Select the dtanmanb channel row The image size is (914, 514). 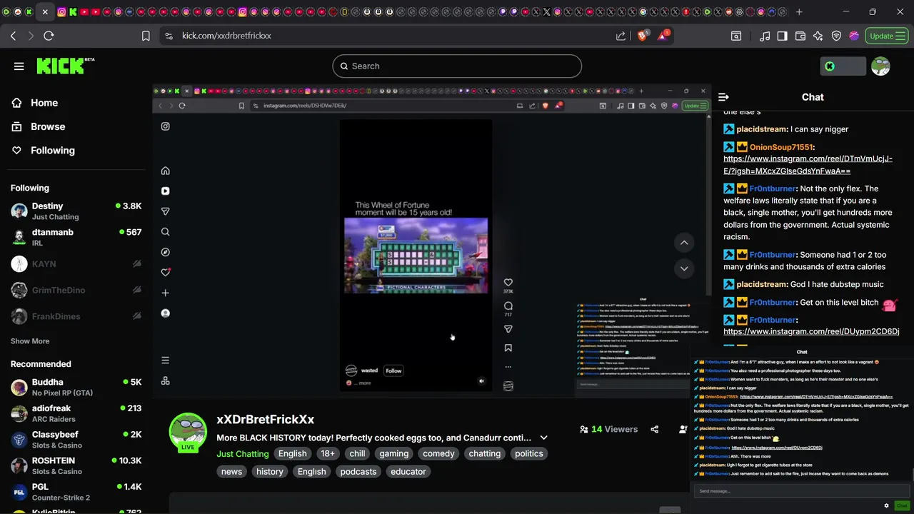pos(76,237)
